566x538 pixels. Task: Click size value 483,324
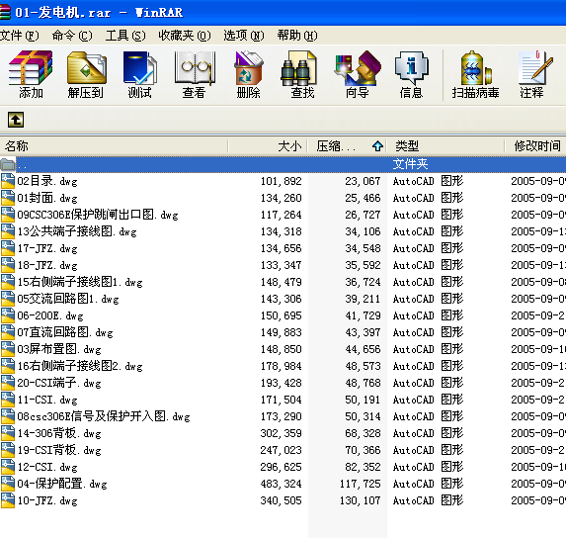click(x=282, y=484)
